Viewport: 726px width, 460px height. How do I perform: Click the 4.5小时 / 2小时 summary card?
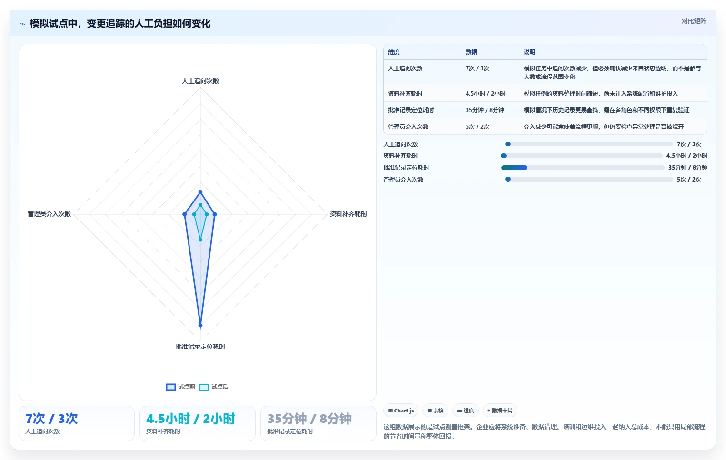pos(198,423)
